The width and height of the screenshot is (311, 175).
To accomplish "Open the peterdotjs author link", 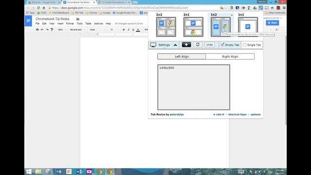I will coord(177,115).
